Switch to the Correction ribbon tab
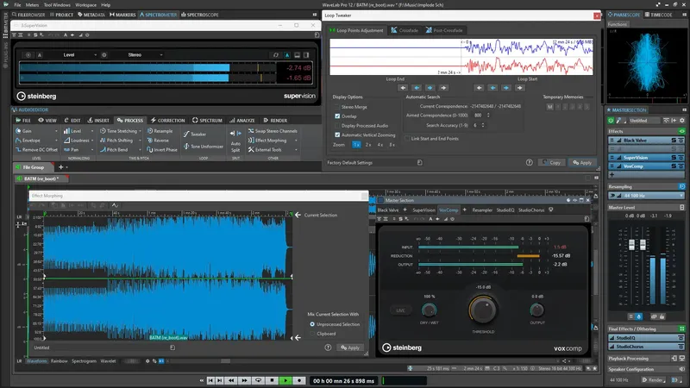 pyautogui.click(x=167, y=120)
